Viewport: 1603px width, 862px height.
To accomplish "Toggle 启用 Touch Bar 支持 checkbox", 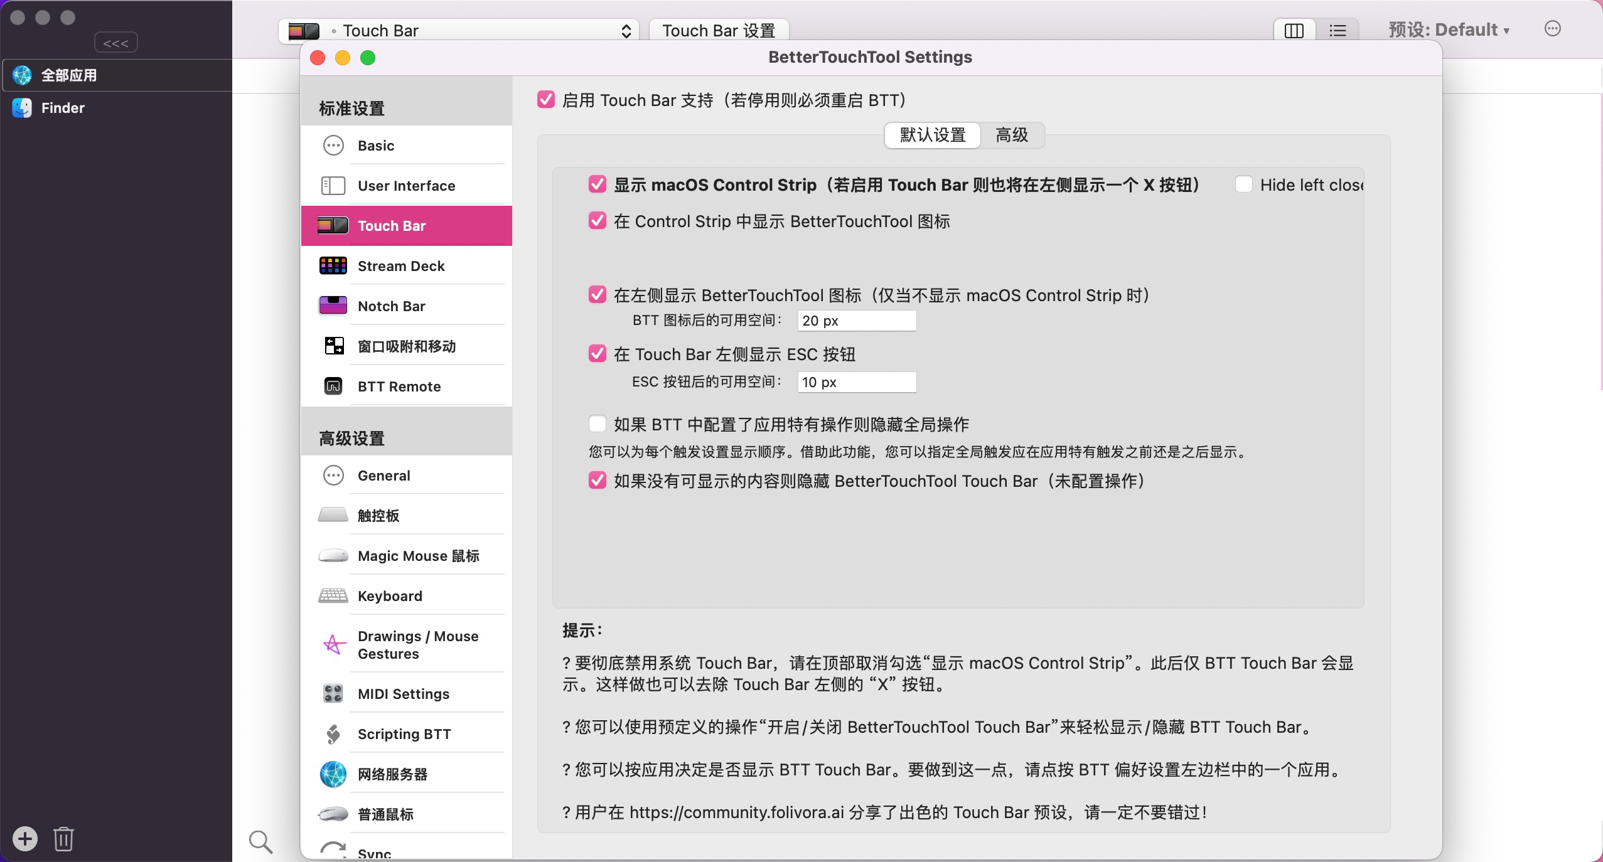I will pos(546,100).
